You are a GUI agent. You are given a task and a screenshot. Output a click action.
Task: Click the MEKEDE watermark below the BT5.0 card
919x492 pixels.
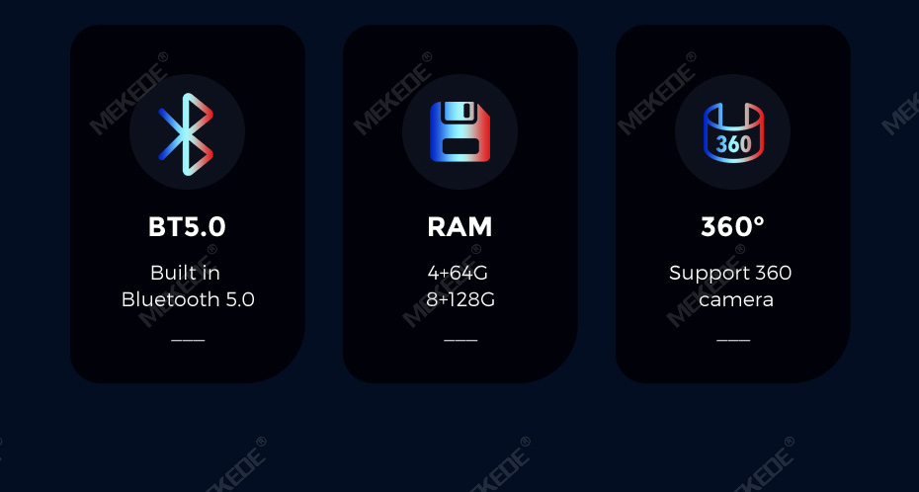235,465
